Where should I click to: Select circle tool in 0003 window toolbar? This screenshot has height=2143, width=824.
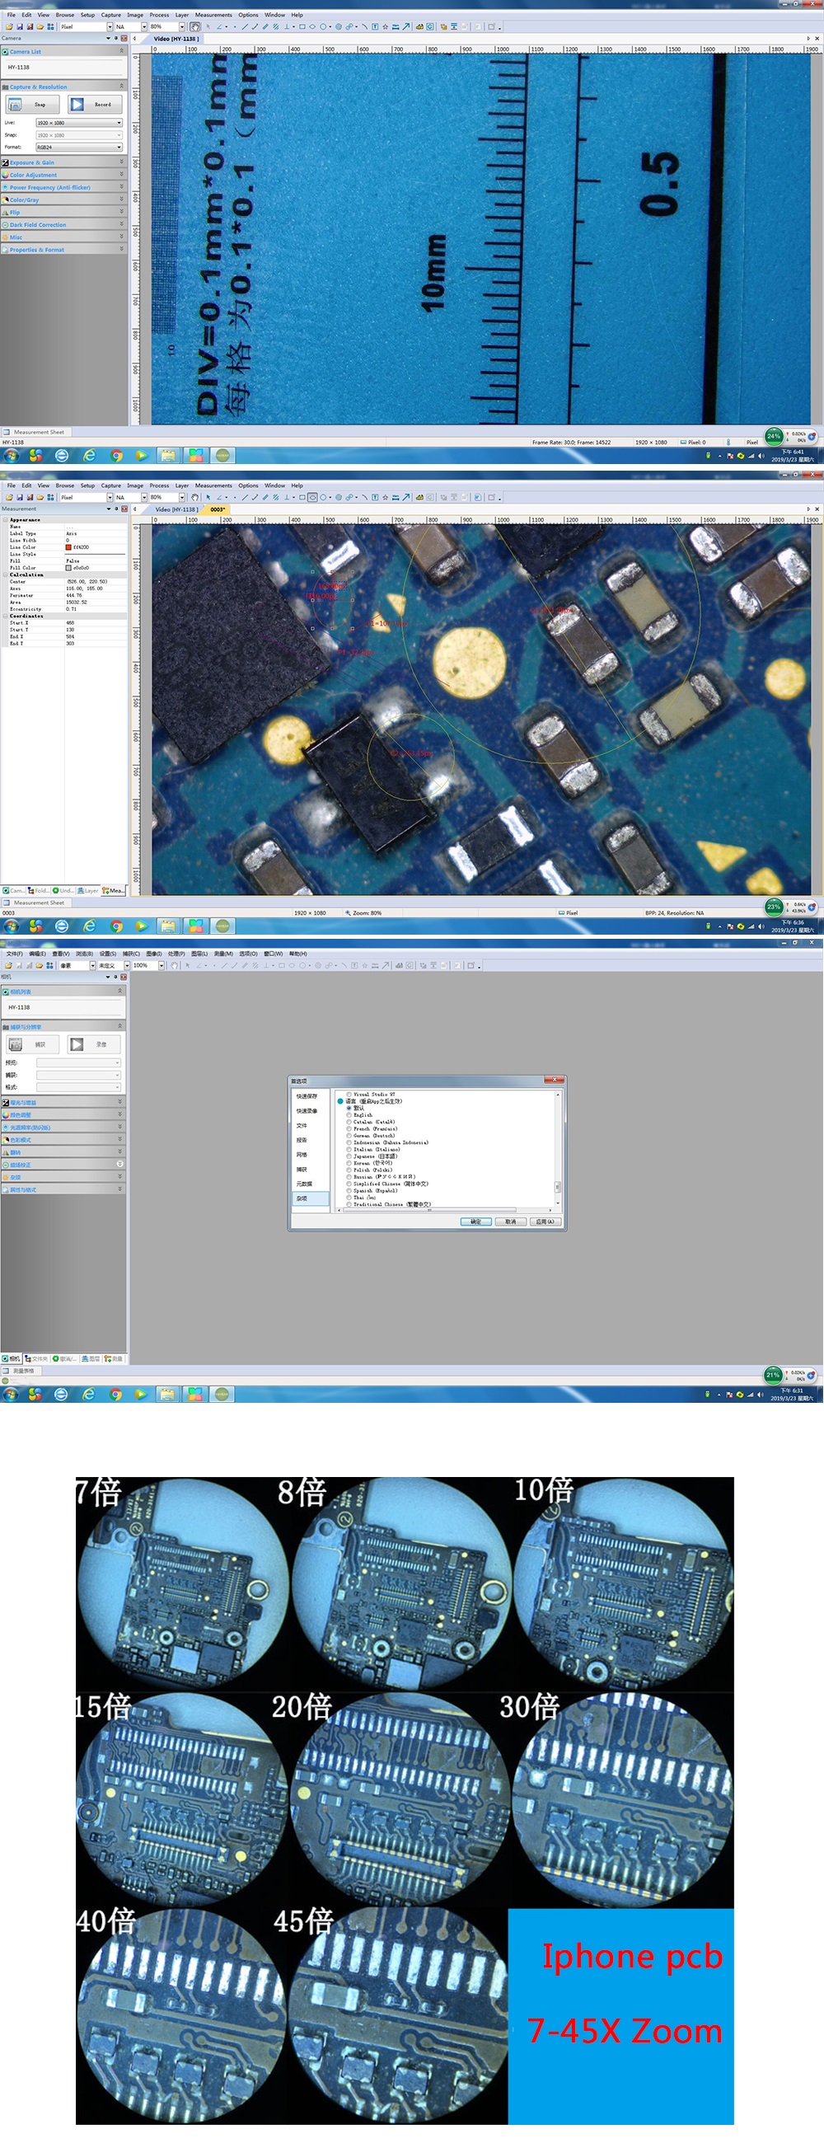coord(323,498)
